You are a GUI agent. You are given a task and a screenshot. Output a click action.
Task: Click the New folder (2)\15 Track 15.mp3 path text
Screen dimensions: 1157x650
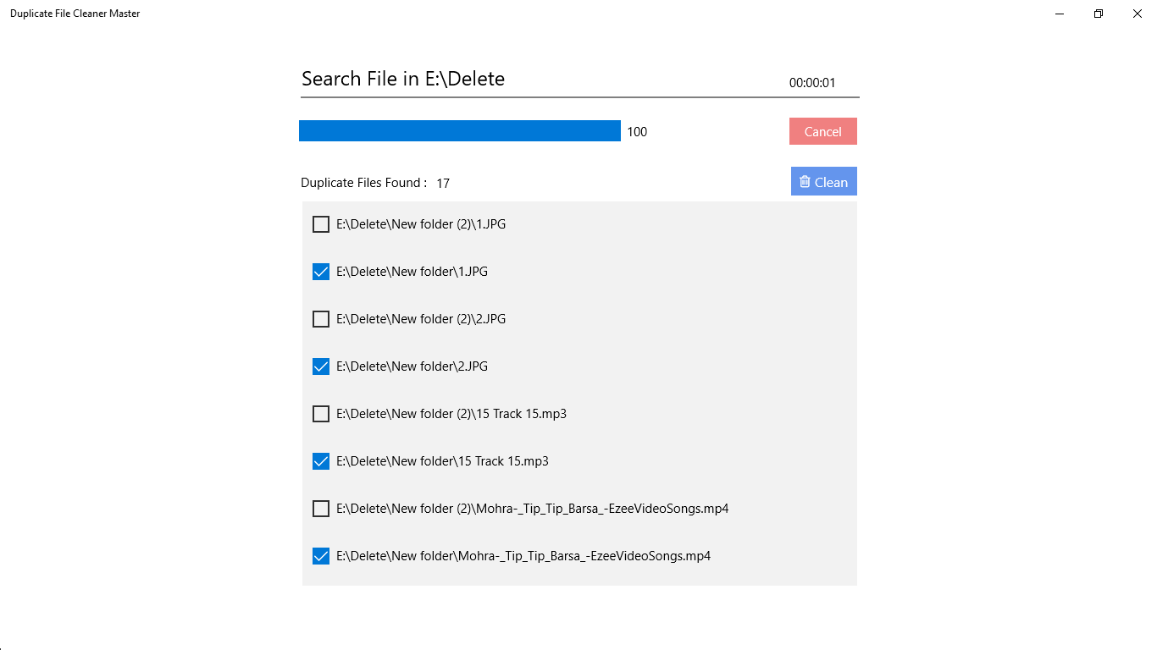click(451, 414)
